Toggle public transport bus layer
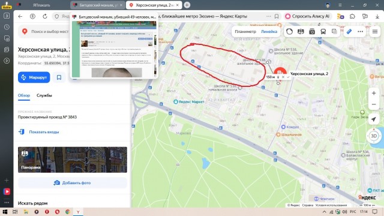This screenshot has width=384, height=216. coord(323,32)
